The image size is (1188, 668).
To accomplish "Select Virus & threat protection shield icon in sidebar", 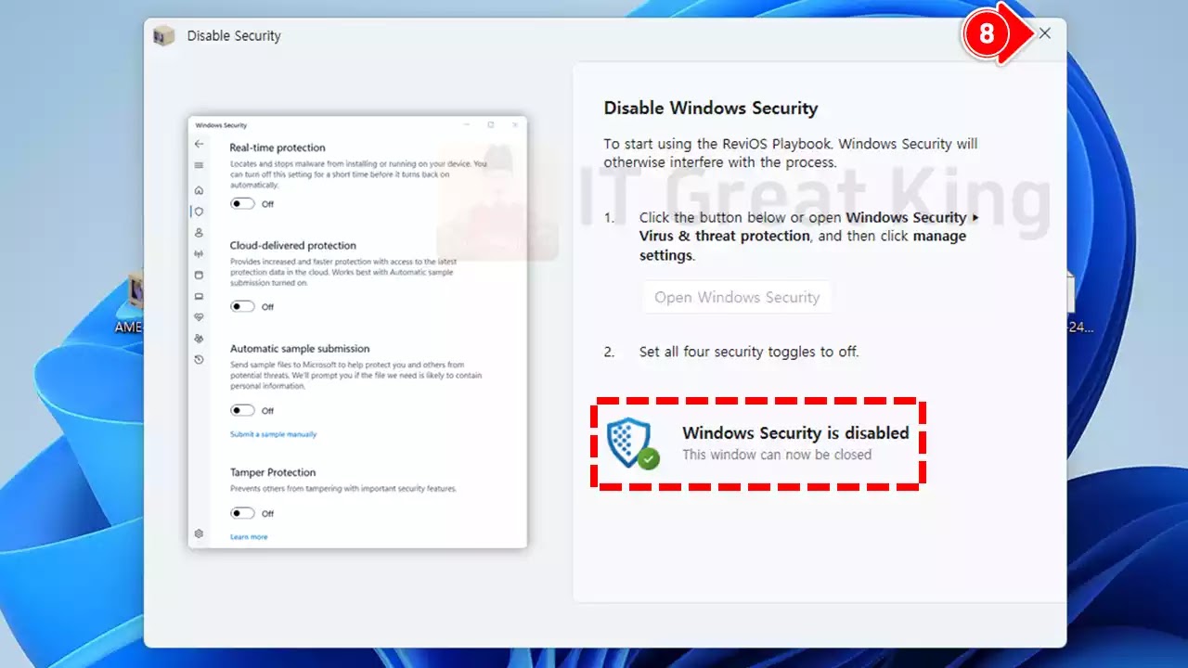I will coord(199,212).
